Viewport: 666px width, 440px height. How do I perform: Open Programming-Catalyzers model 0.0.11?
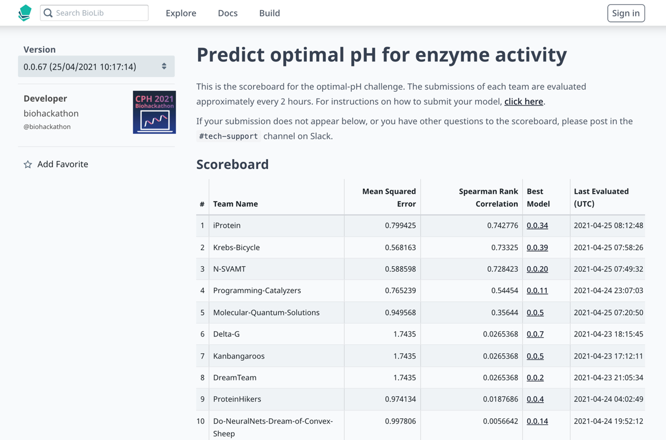pos(537,290)
